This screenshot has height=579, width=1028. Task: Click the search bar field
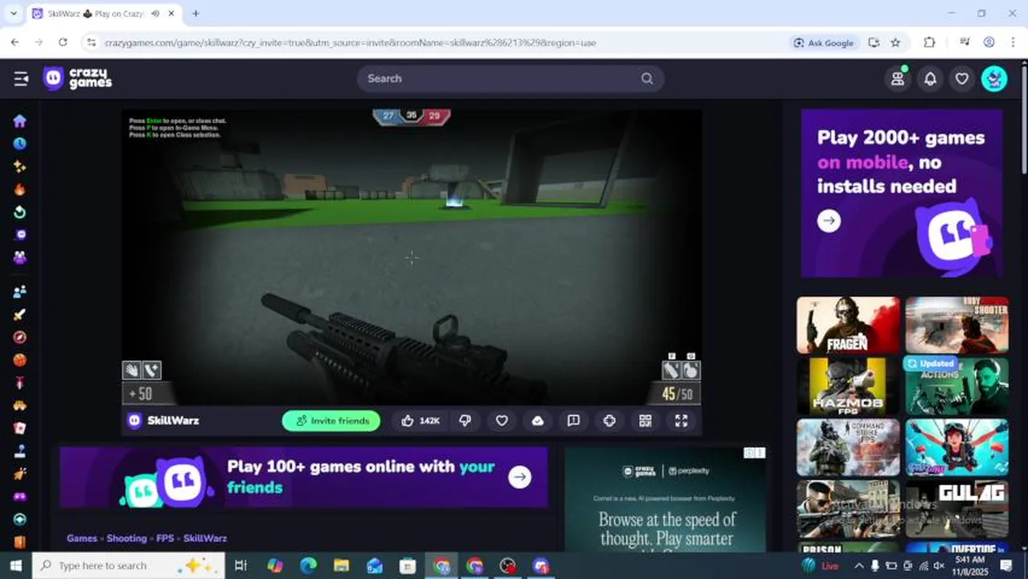(510, 78)
